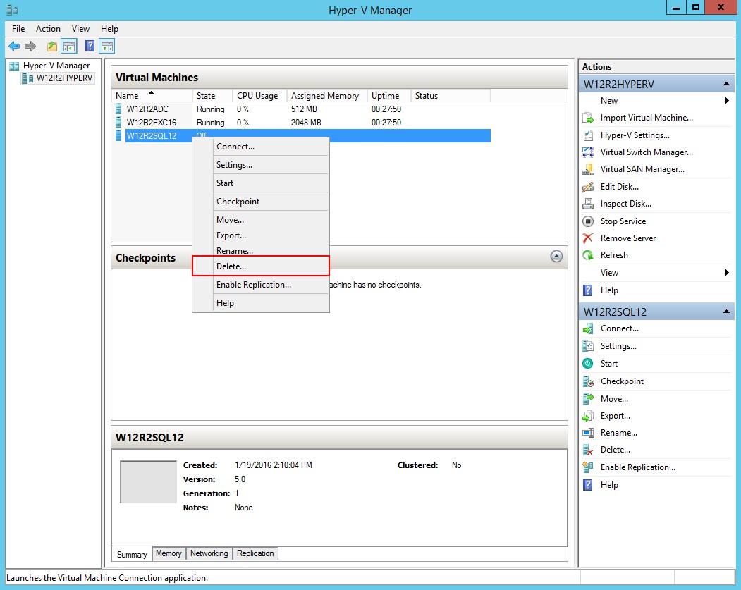Click the Back arrow toolbar icon
The image size is (741, 590).
[x=14, y=47]
